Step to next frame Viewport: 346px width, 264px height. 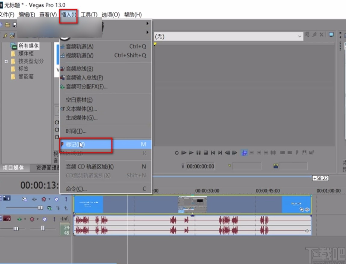tap(234, 153)
